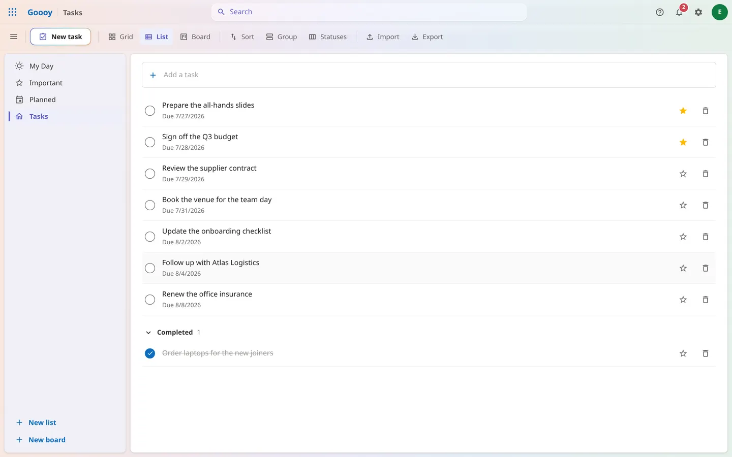Click the plus icon in Add a task
Screen dimensions: 732x457
pyautogui.click(x=153, y=75)
